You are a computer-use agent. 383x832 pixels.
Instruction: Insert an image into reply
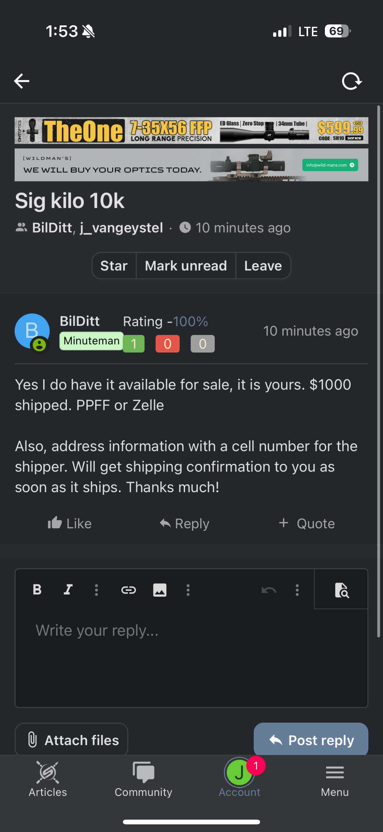pyautogui.click(x=160, y=590)
